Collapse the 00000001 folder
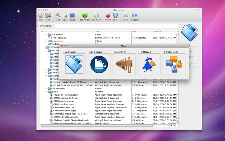 [44, 47]
